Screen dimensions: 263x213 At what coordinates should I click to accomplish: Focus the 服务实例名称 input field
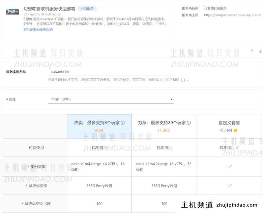111,72
